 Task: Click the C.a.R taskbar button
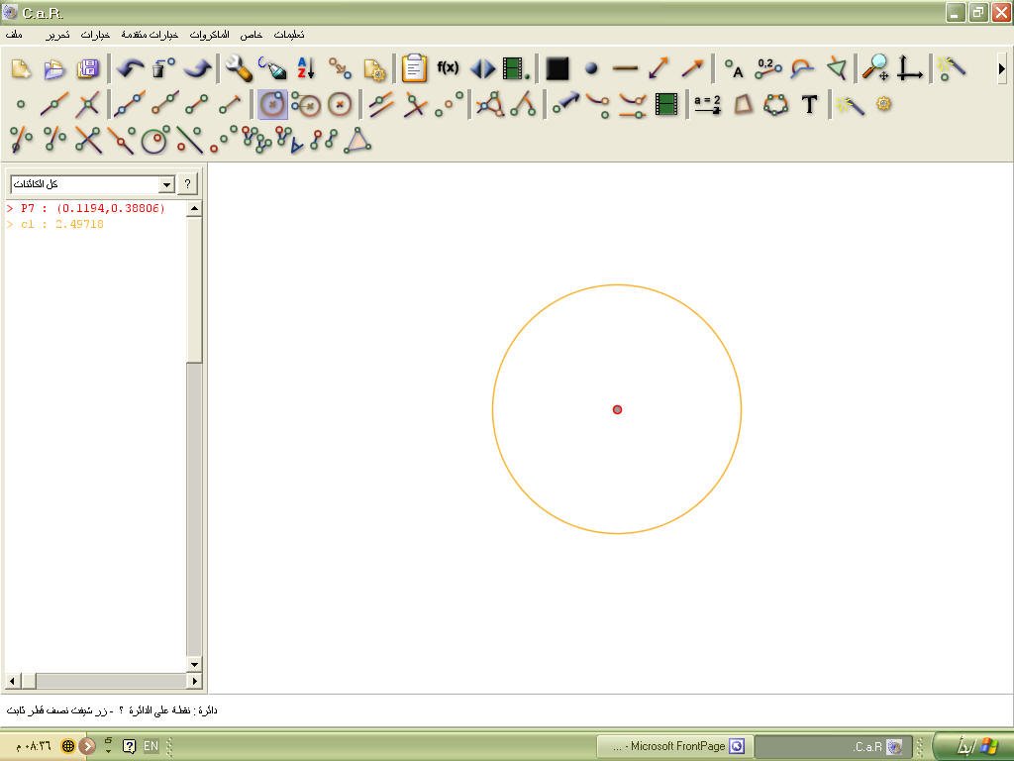point(834,746)
